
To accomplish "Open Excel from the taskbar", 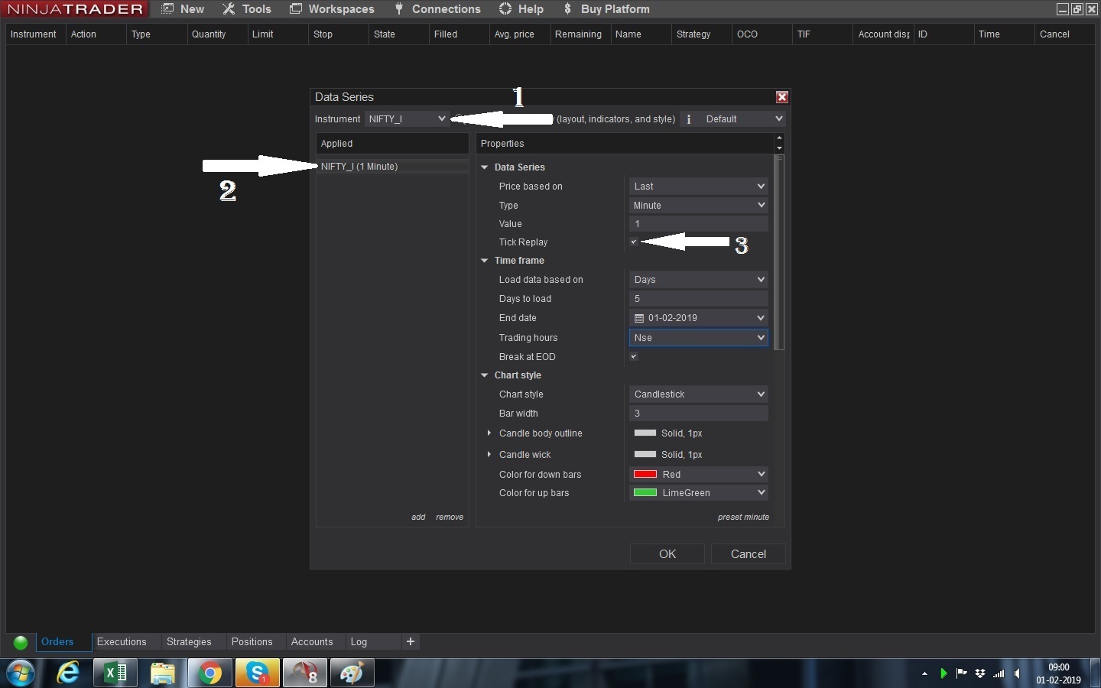I will click(x=115, y=673).
